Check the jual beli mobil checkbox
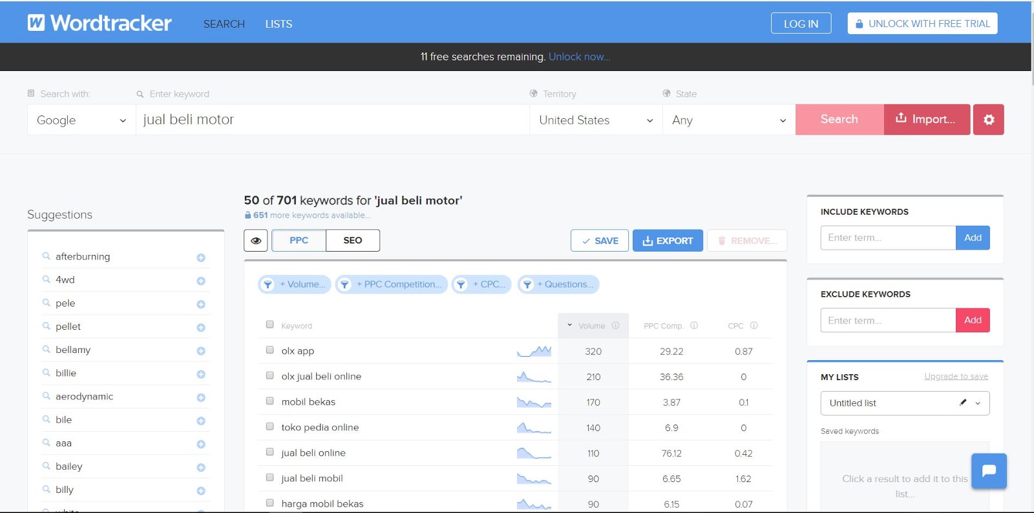Image resolution: width=1034 pixels, height=513 pixels. click(x=270, y=478)
